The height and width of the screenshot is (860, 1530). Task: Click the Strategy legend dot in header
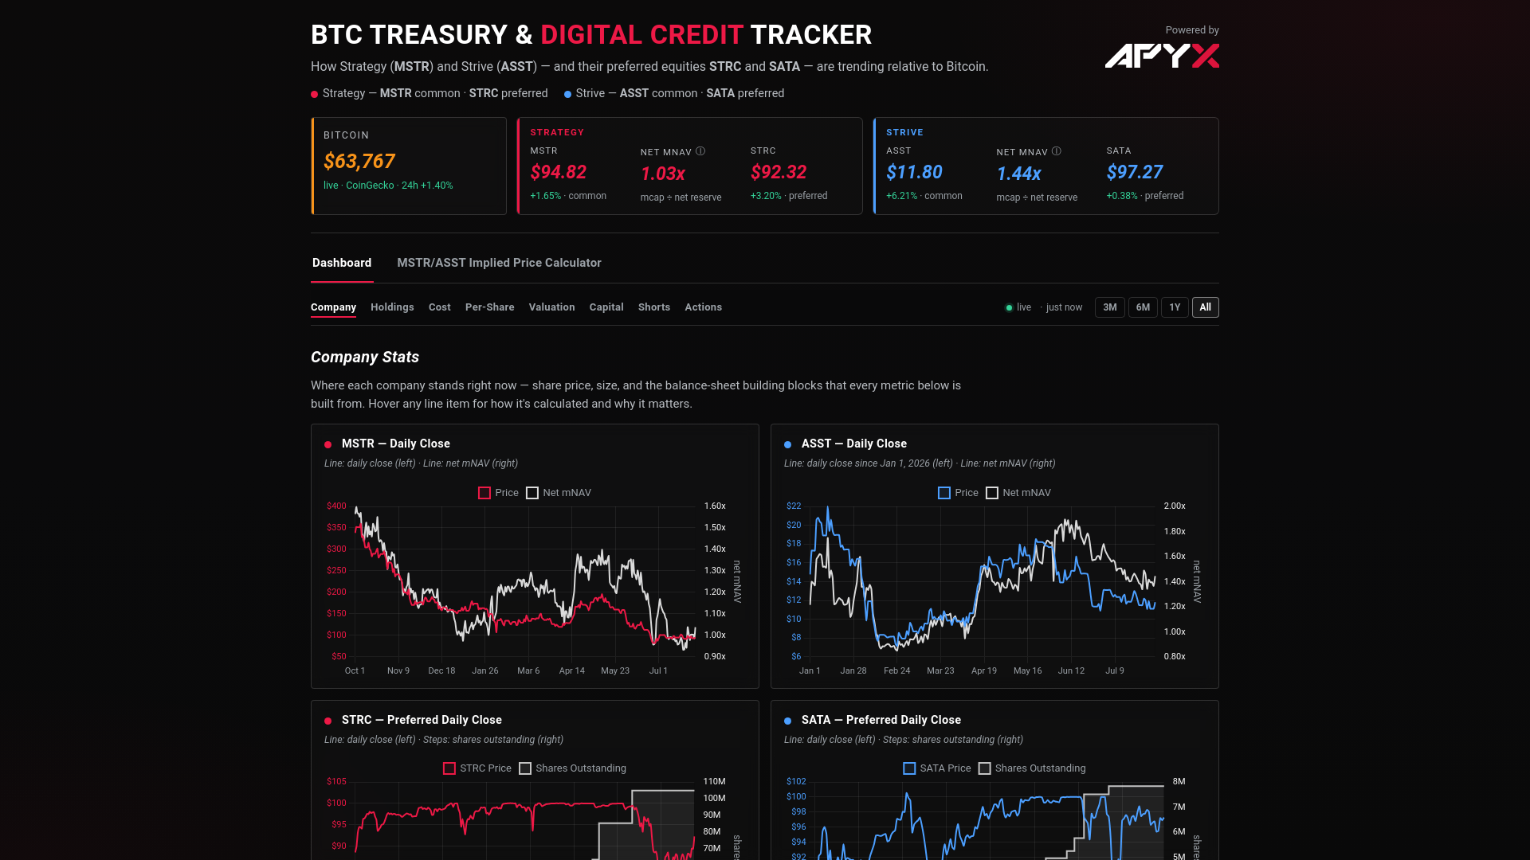pos(314,94)
